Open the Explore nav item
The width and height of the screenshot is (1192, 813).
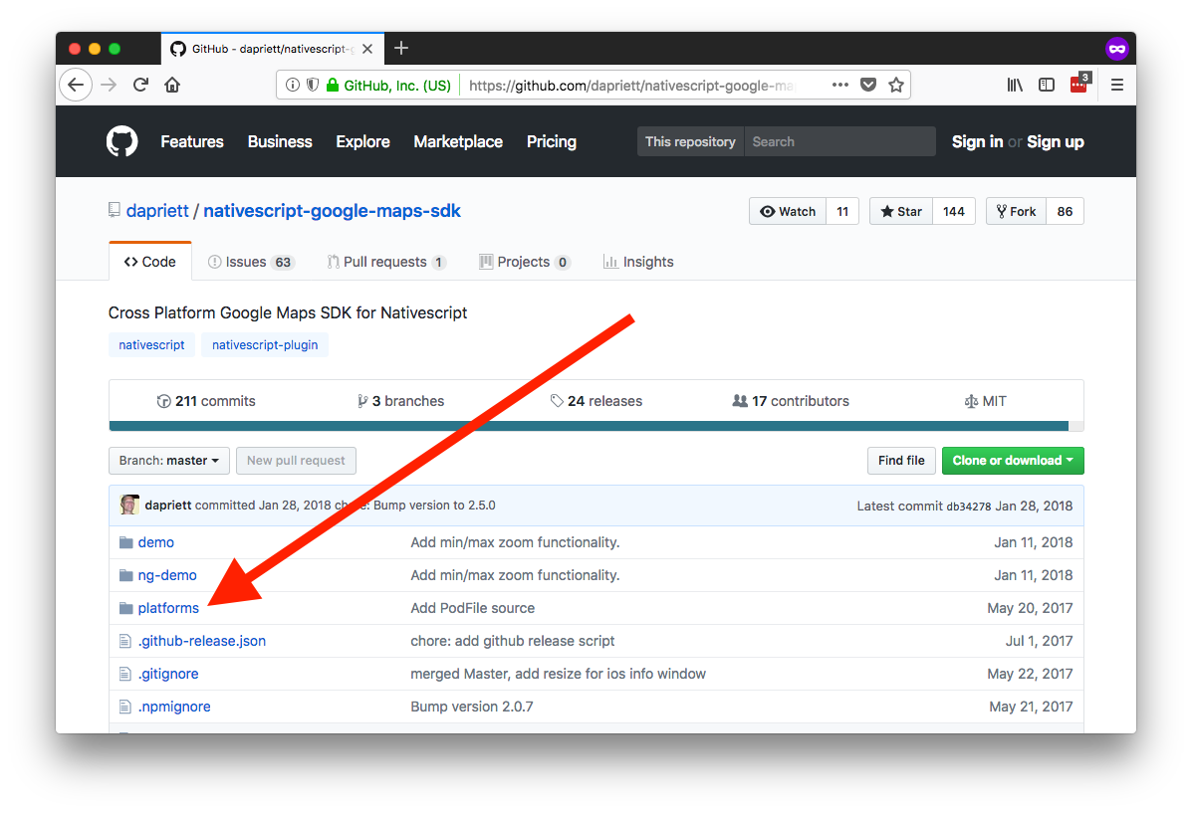pos(362,141)
